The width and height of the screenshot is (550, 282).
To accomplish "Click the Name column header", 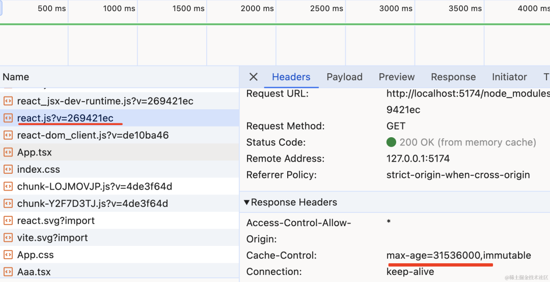I will (119, 77).
